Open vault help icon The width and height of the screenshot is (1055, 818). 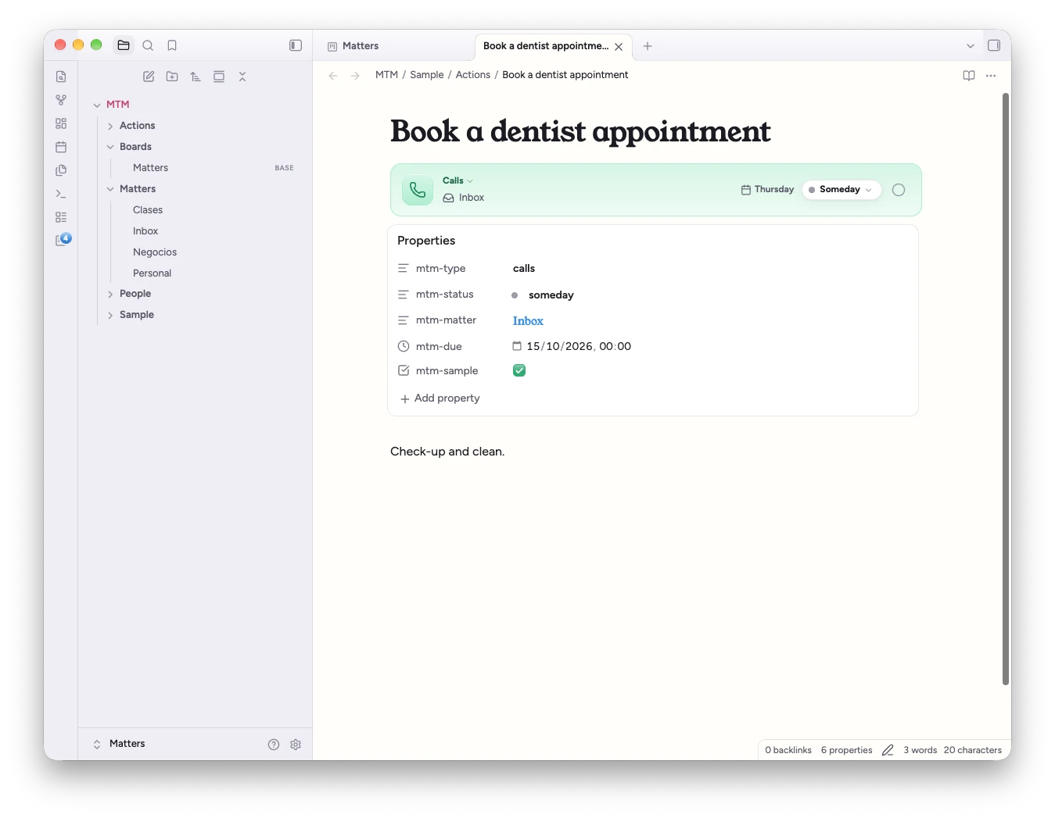pos(274,745)
